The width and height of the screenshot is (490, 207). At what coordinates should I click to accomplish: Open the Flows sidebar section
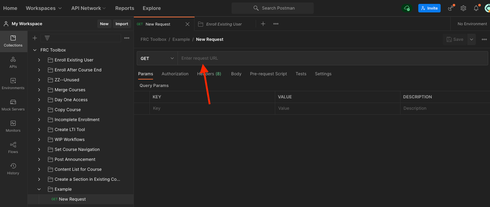[13, 147]
